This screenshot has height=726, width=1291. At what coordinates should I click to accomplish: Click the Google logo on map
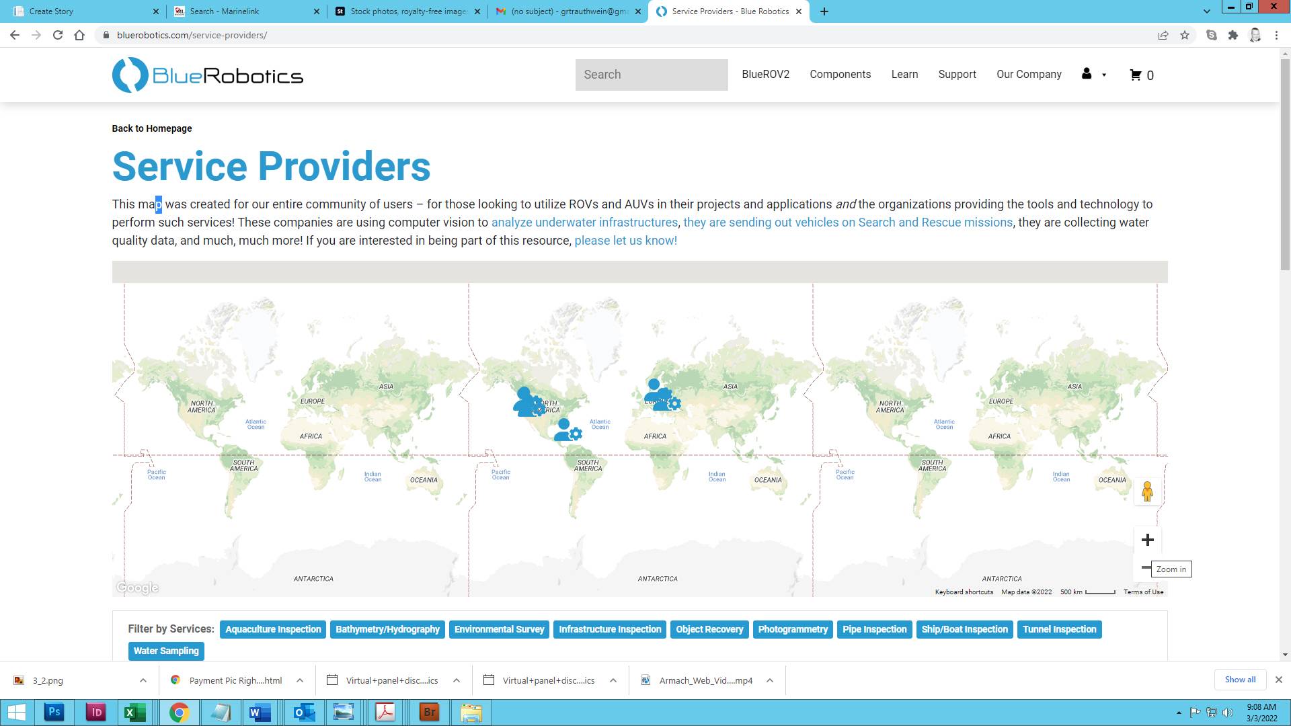click(137, 588)
